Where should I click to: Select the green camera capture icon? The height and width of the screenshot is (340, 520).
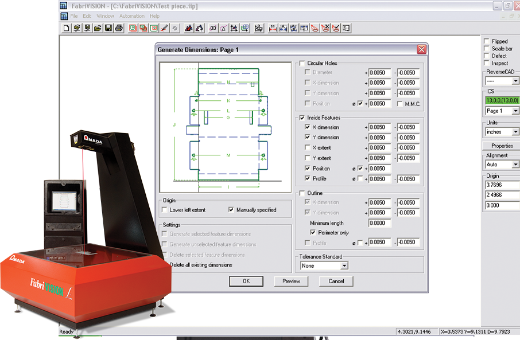(x=154, y=28)
